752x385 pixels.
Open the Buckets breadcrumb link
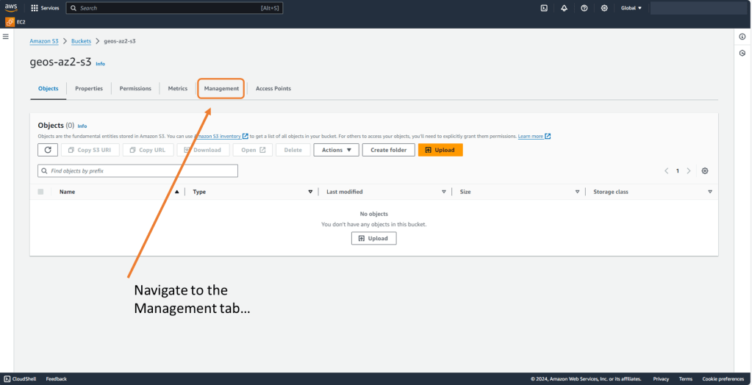pyautogui.click(x=81, y=41)
